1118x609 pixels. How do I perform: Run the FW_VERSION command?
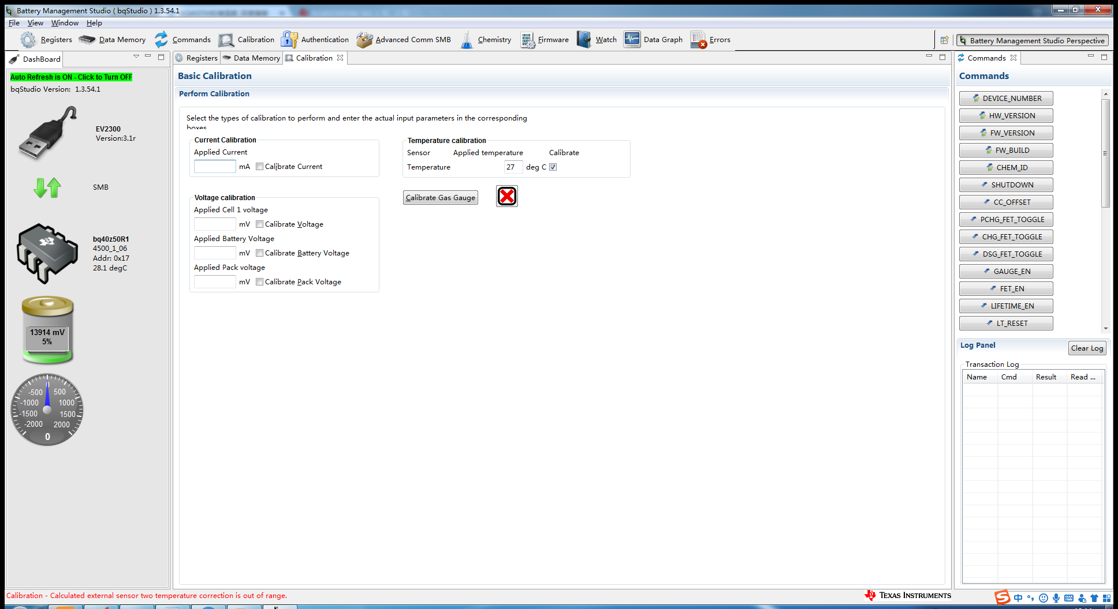pyautogui.click(x=1006, y=133)
